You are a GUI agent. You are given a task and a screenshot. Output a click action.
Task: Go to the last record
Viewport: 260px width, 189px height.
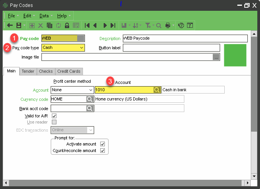click(x=113, y=25)
